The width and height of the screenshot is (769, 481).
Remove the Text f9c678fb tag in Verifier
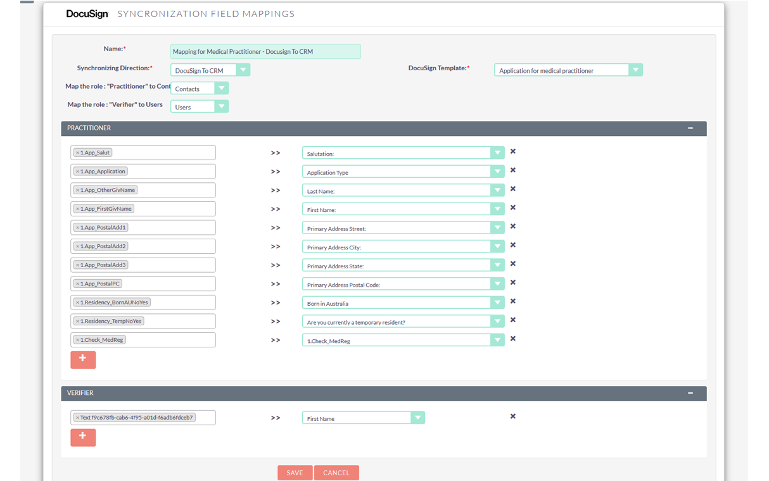[77, 418]
